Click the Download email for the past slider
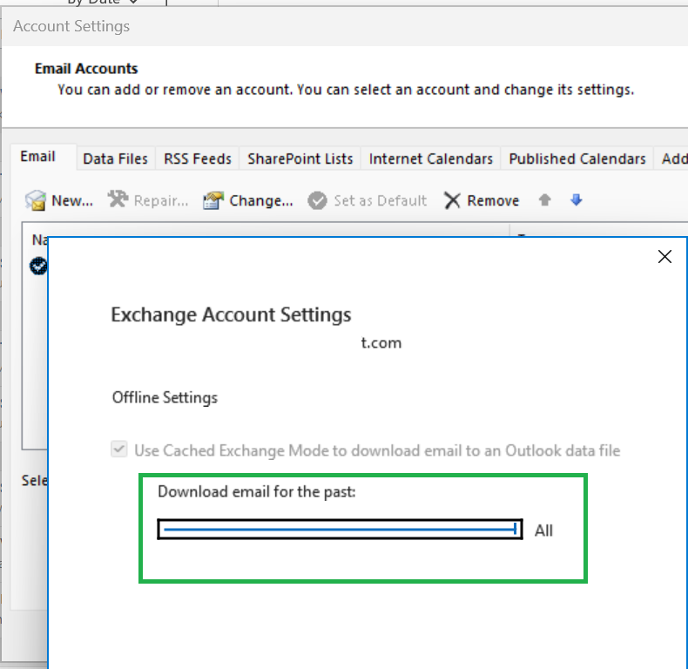The image size is (688, 669). click(x=340, y=529)
